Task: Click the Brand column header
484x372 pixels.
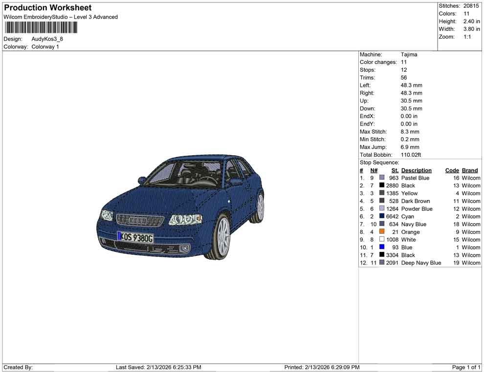Action: (470, 170)
